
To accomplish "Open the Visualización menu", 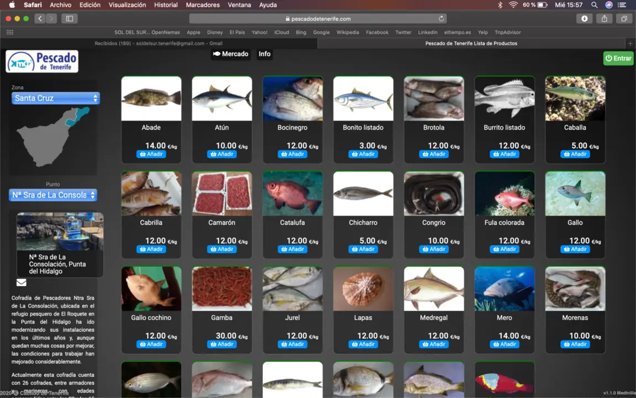I will pyautogui.click(x=128, y=5).
